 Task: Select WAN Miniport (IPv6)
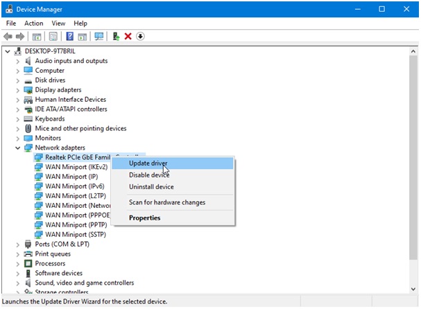click(75, 186)
